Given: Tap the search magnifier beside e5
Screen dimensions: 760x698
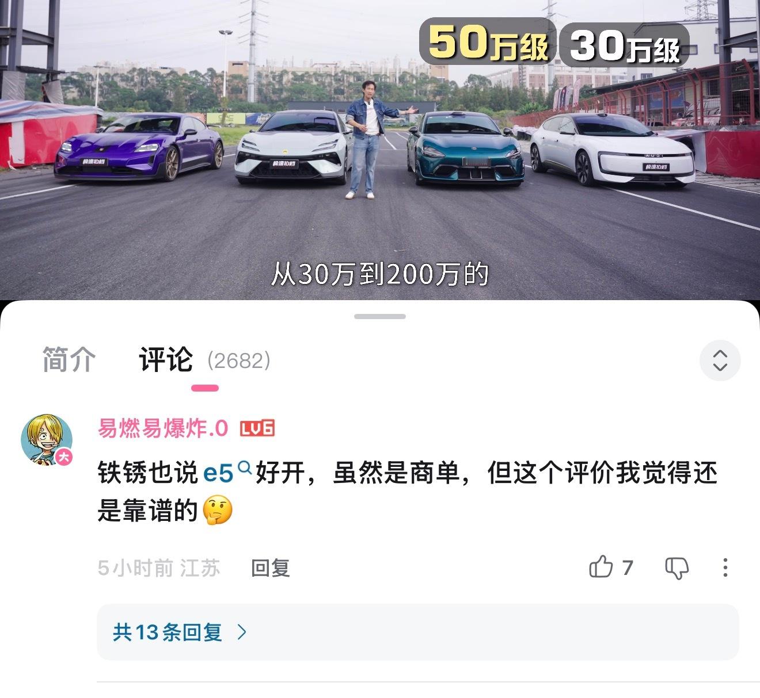Looking at the screenshot, I should (x=245, y=467).
